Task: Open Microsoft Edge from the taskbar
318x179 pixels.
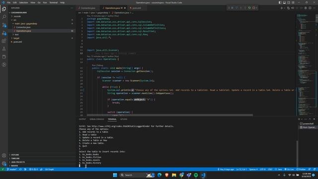Action: coord(159,175)
